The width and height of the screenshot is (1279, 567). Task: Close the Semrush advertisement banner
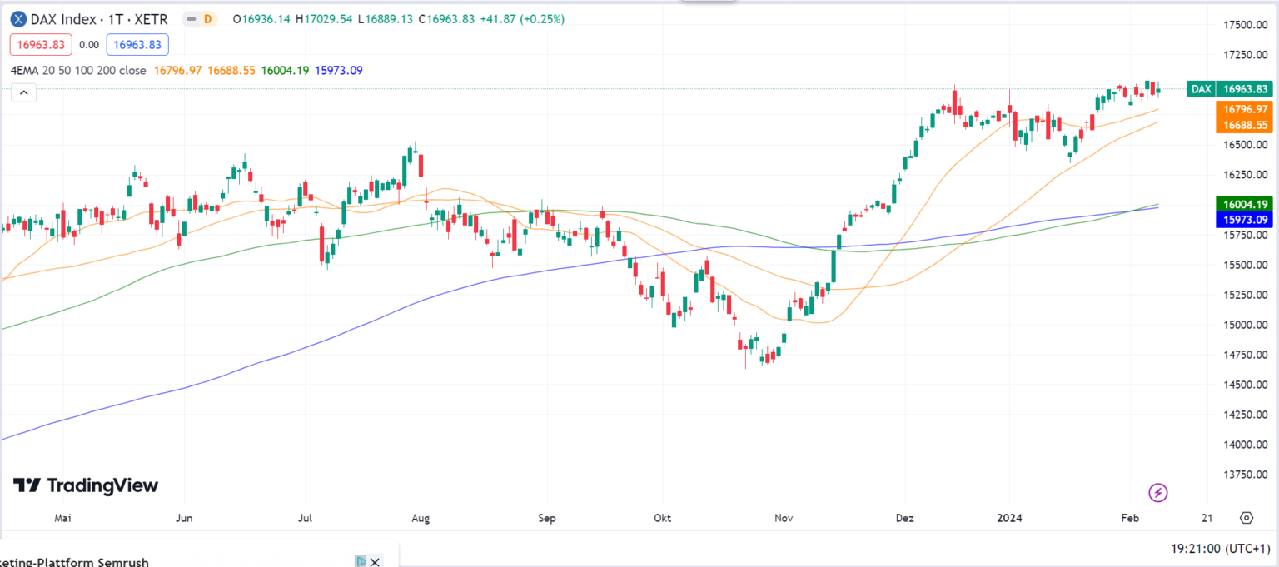[x=375, y=562]
